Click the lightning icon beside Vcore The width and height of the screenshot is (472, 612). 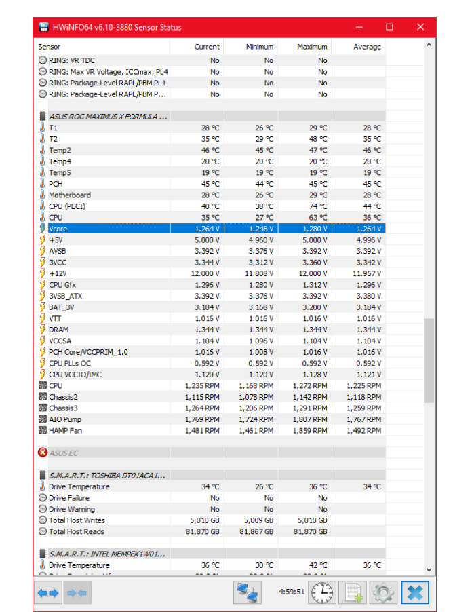pyautogui.click(x=43, y=229)
